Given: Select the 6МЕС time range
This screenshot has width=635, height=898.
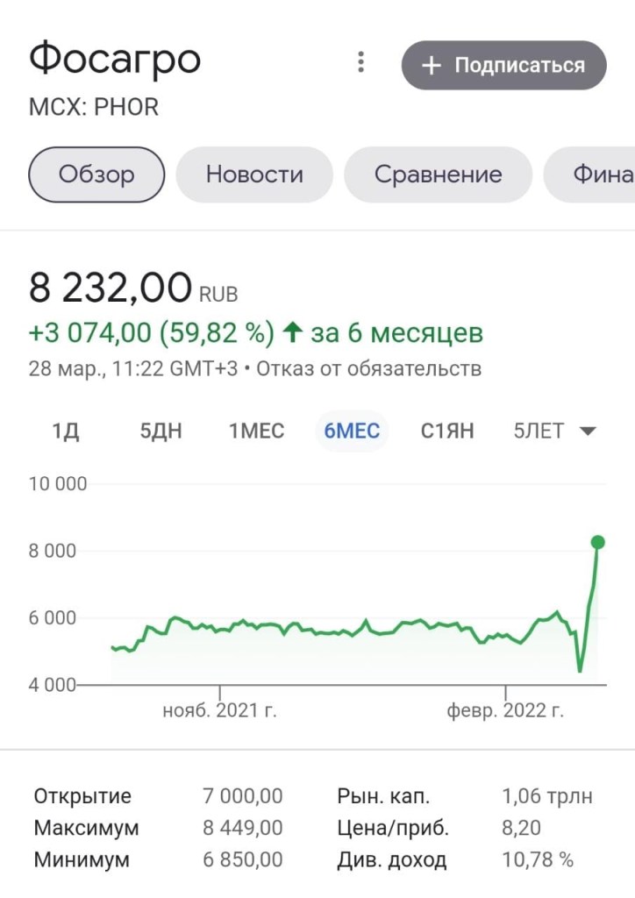Looking at the screenshot, I should [351, 431].
